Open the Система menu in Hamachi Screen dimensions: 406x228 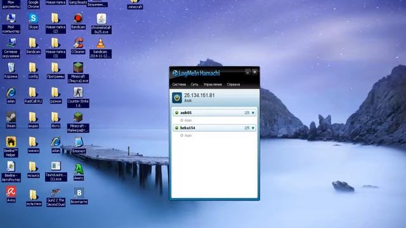click(x=179, y=84)
